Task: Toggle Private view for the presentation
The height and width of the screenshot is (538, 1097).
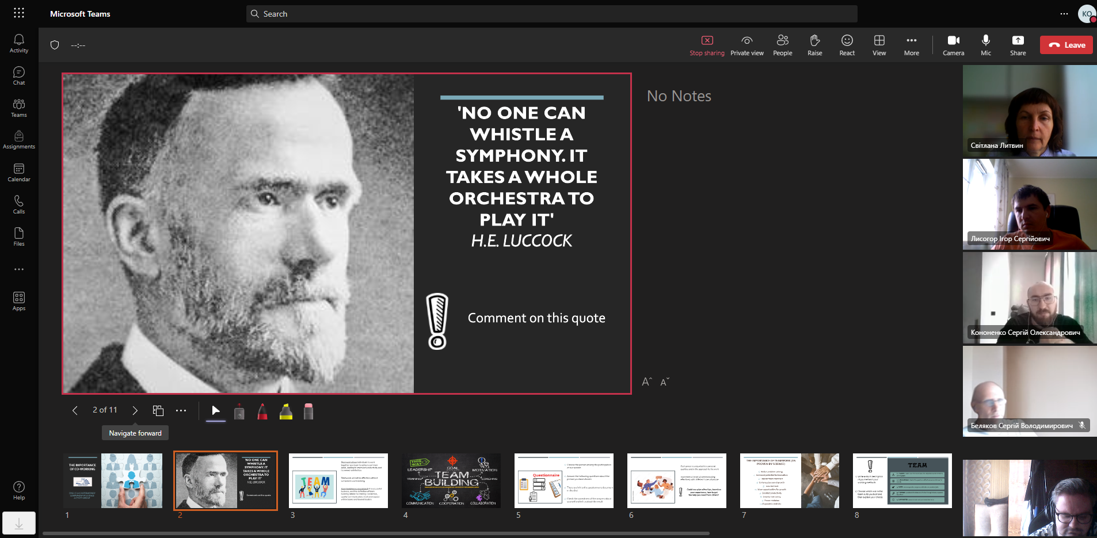Action: pyautogui.click(x=746, y=45)
